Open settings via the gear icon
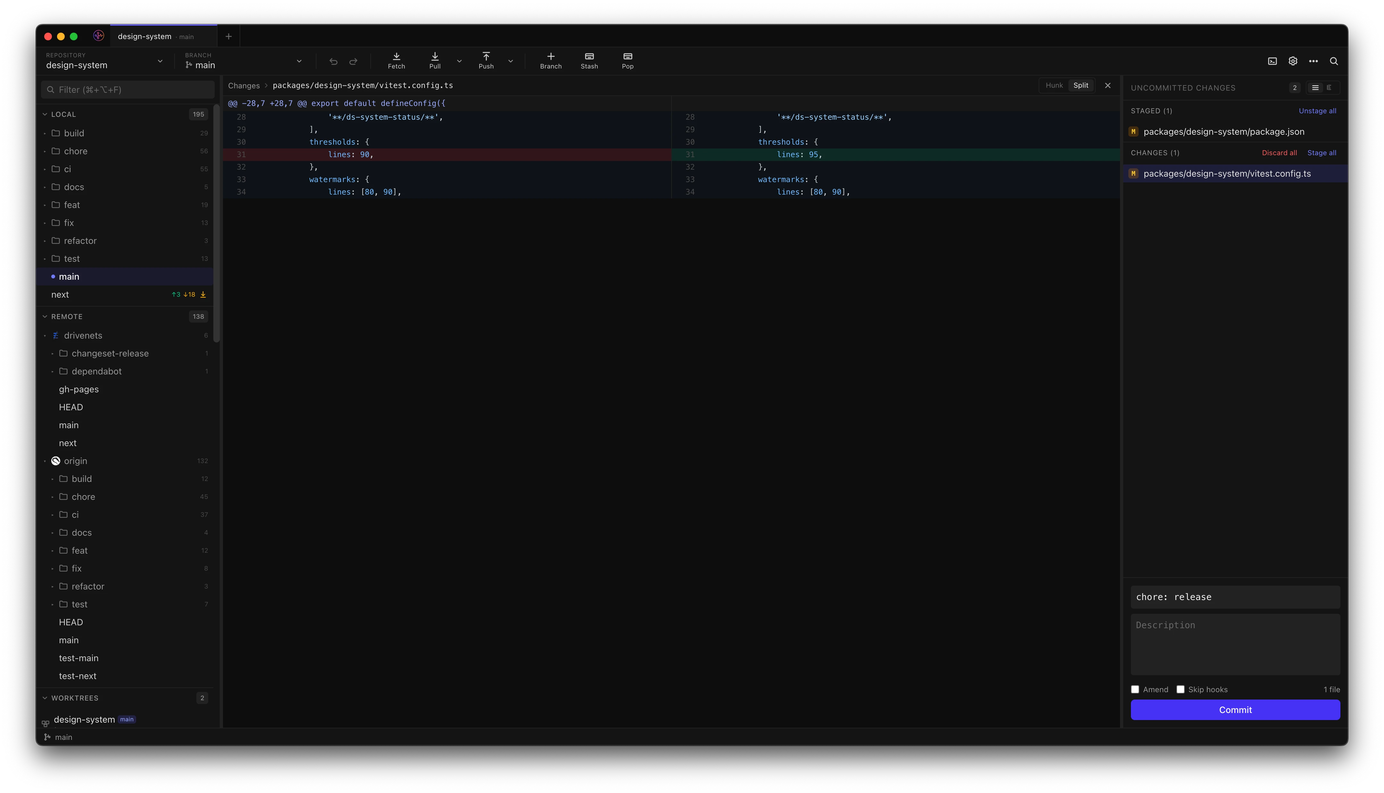This screenshot has height=793, width=1384. click(x=1292, y=61)
